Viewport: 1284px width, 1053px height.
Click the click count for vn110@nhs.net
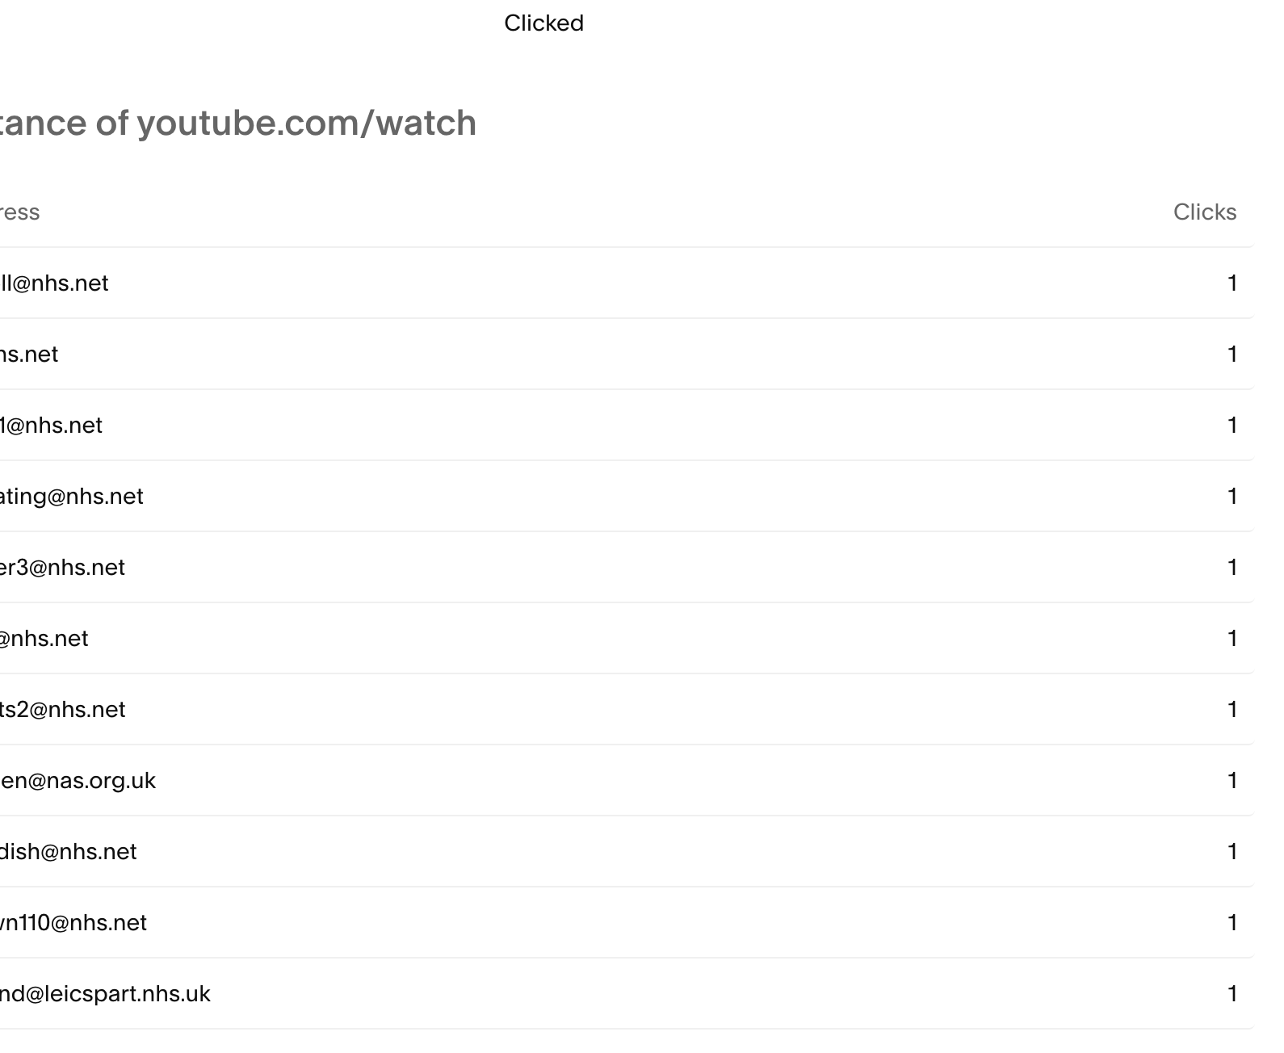1232,922
